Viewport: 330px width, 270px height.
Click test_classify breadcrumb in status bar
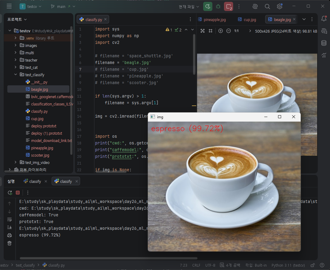[x=25, y=265]
